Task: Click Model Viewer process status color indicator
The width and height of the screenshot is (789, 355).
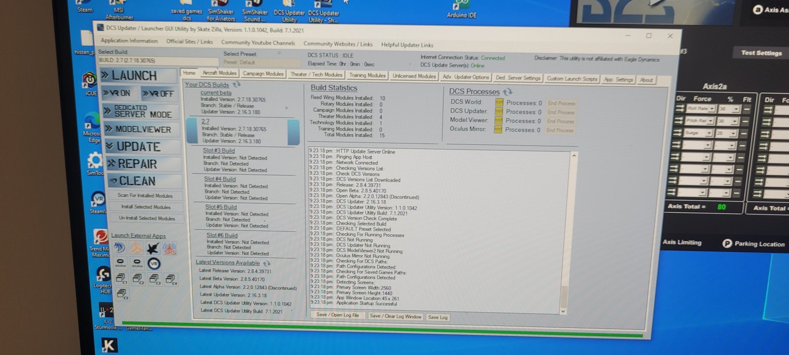Action: 498,120
